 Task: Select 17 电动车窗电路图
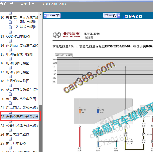click(x=15, y=72)
